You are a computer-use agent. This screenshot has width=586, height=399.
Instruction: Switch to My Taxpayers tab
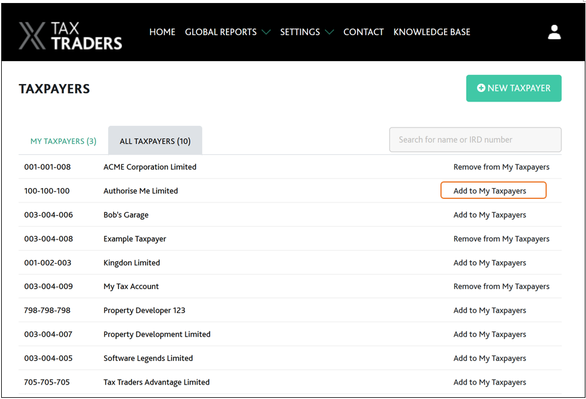tap(63, 141)
